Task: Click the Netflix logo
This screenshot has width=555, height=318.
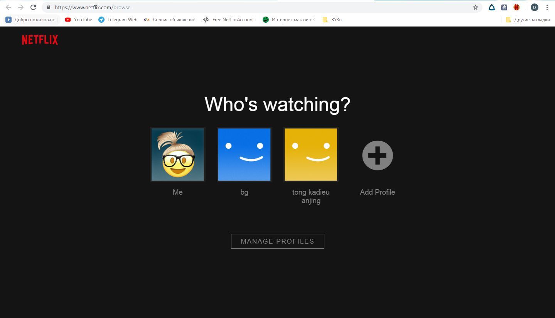Action: click(40, 40)
